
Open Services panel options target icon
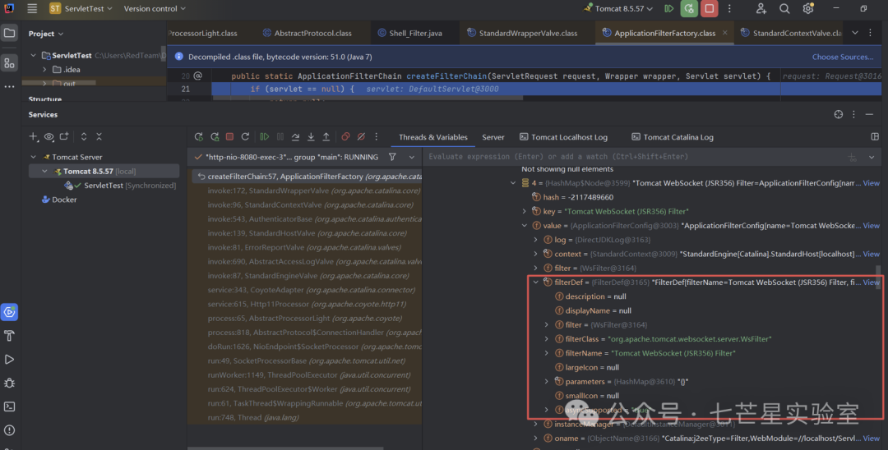click(x=839, y=114)
